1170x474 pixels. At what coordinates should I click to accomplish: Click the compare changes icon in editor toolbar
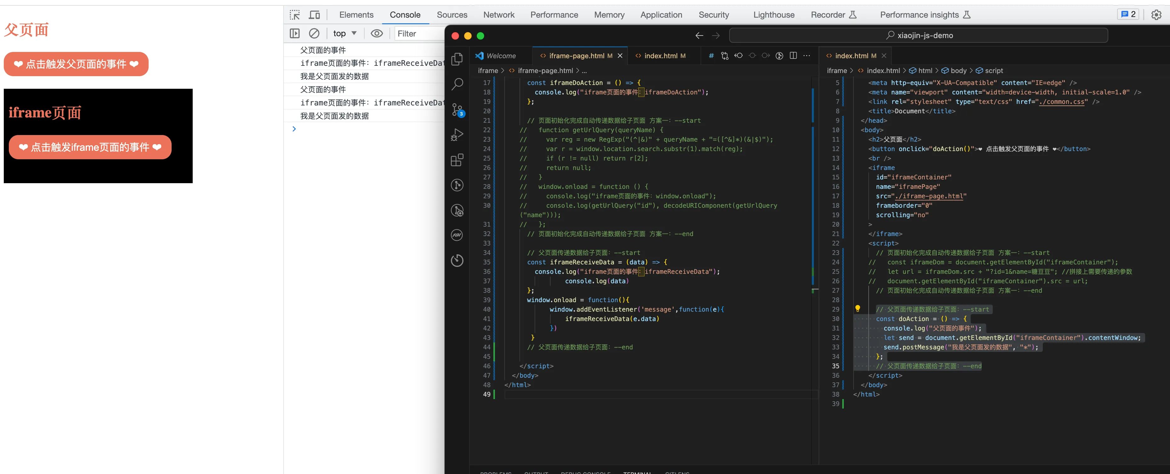(725, 55)
